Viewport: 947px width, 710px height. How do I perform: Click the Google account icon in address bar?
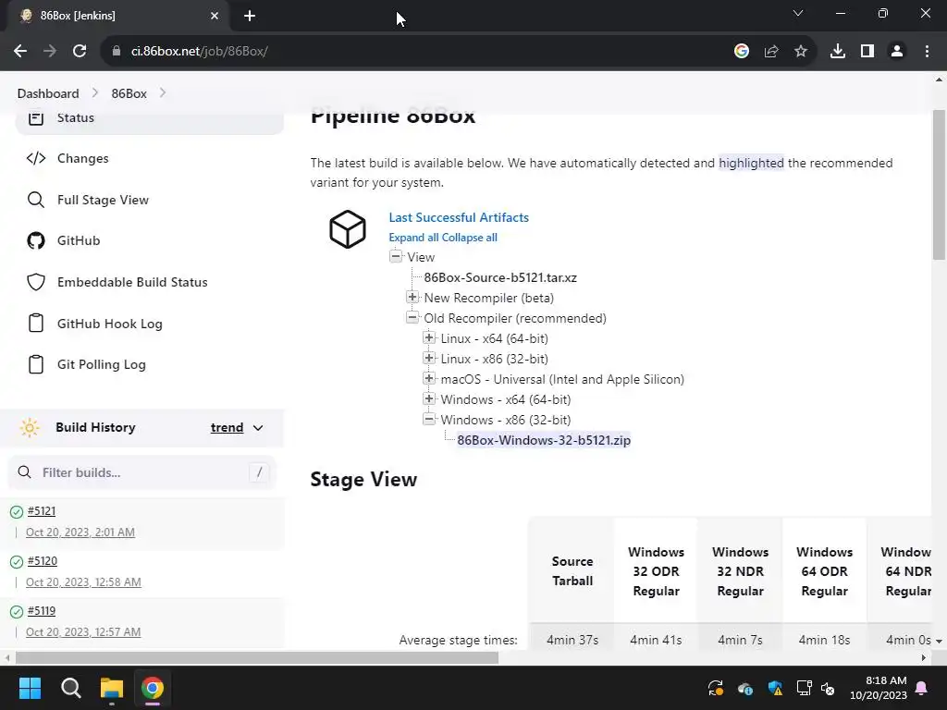(742, 52)
